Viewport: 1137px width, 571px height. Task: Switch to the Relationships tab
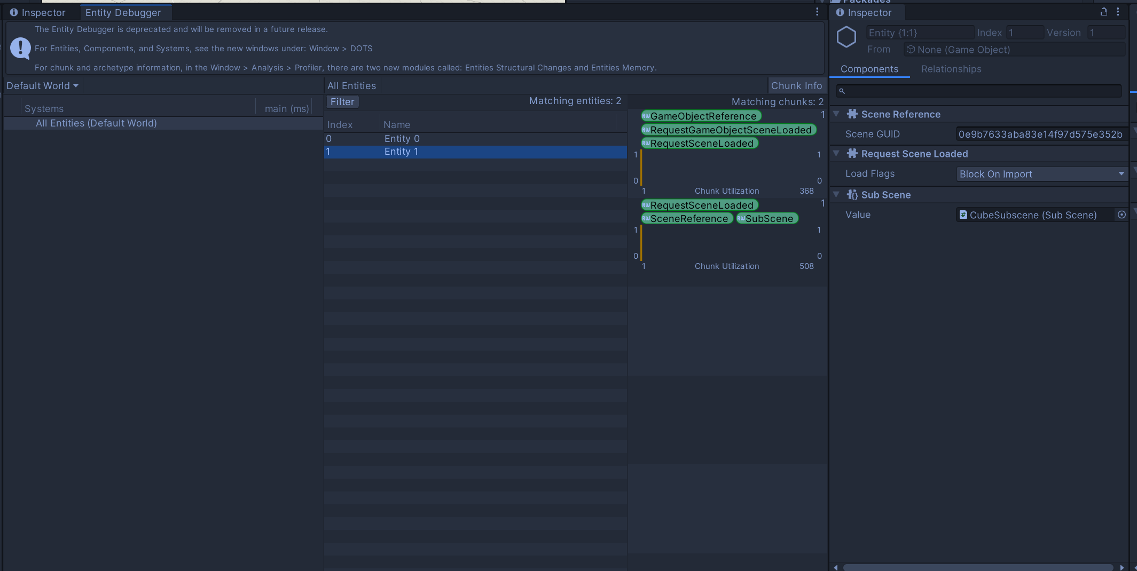pos(951,69)
